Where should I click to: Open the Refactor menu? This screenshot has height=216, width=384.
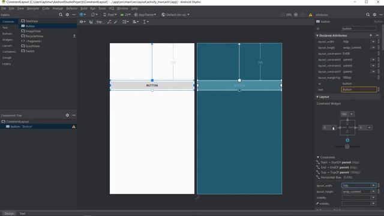[72, 8]
